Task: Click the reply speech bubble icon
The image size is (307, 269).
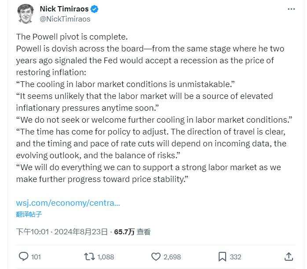Action: [x=24, y=256]
